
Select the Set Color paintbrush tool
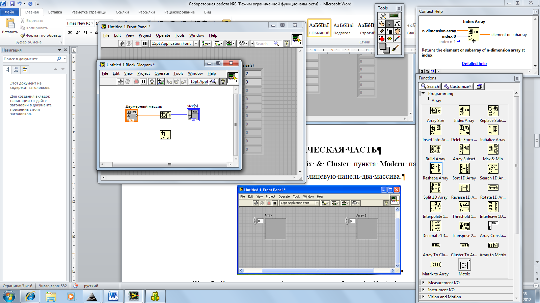(396, 48)
